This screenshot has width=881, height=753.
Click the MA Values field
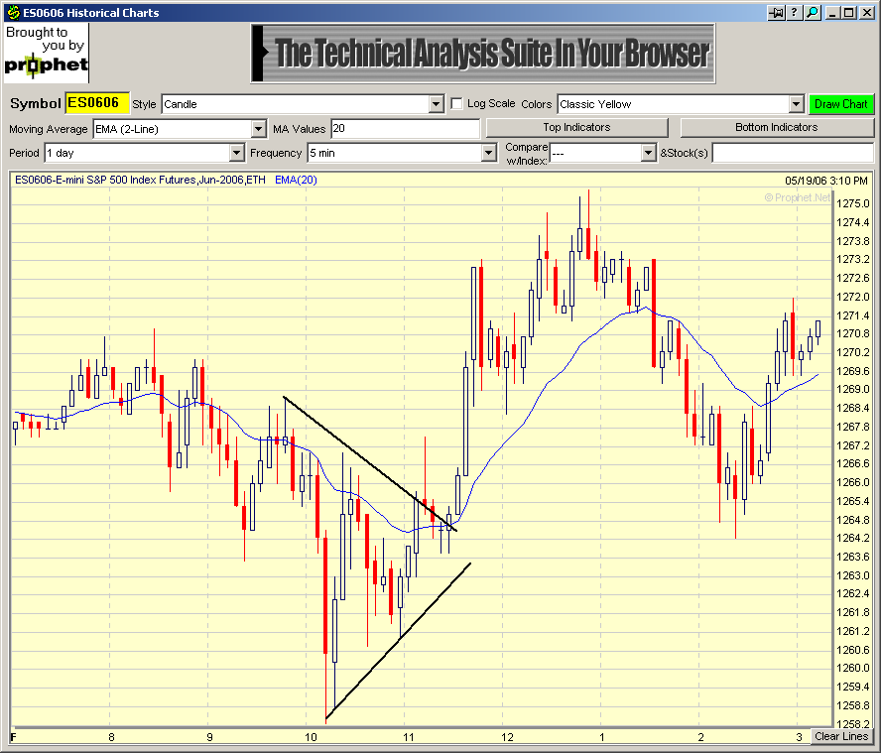pos(405,129)
